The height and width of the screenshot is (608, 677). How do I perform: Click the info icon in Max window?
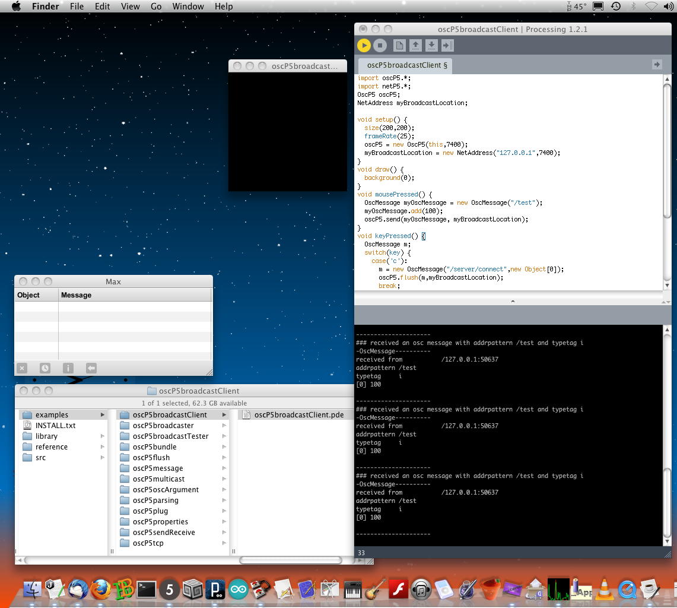point(68,368)
